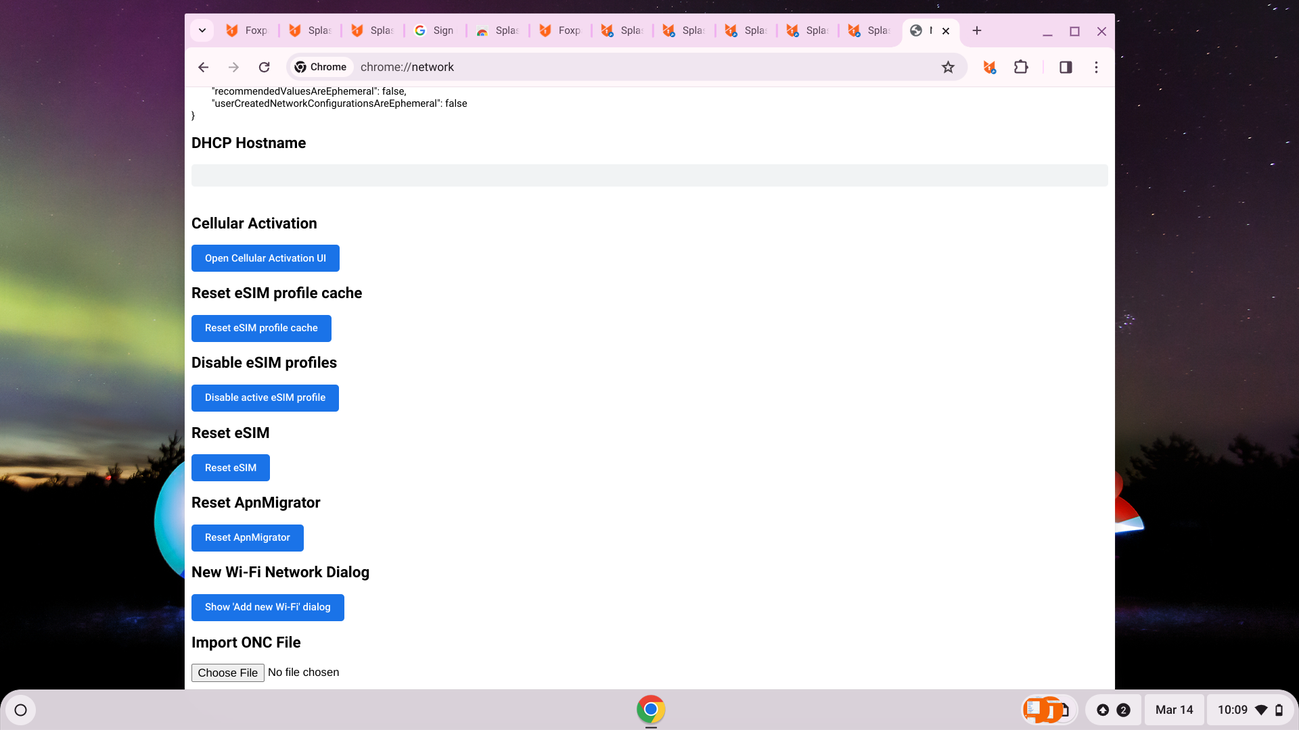This screenshot has width=1299, height=730.
Task: Click 'Reset eSIM profile cache' button
Action: [261, 328]
